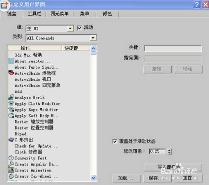Click the 加载... button

point(127,178)
